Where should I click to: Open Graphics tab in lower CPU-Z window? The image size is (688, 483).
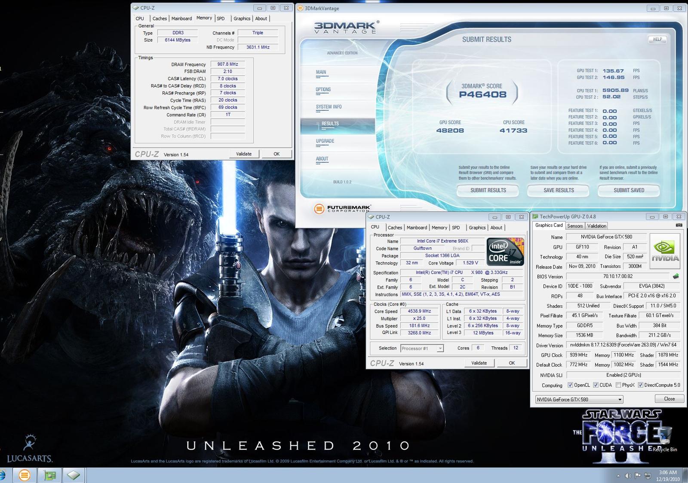click(477, 228)
